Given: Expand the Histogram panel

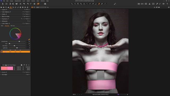Looking at the screenshot, I should tap(1, 21).
